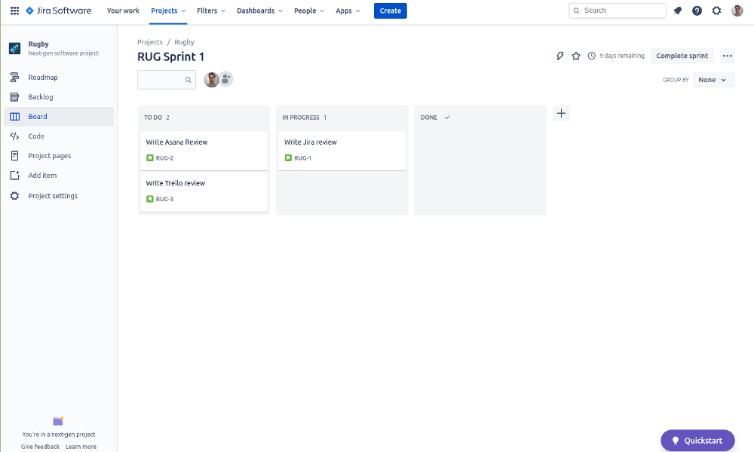Add a new column with plus icon
754x452 pixels.
561,113
